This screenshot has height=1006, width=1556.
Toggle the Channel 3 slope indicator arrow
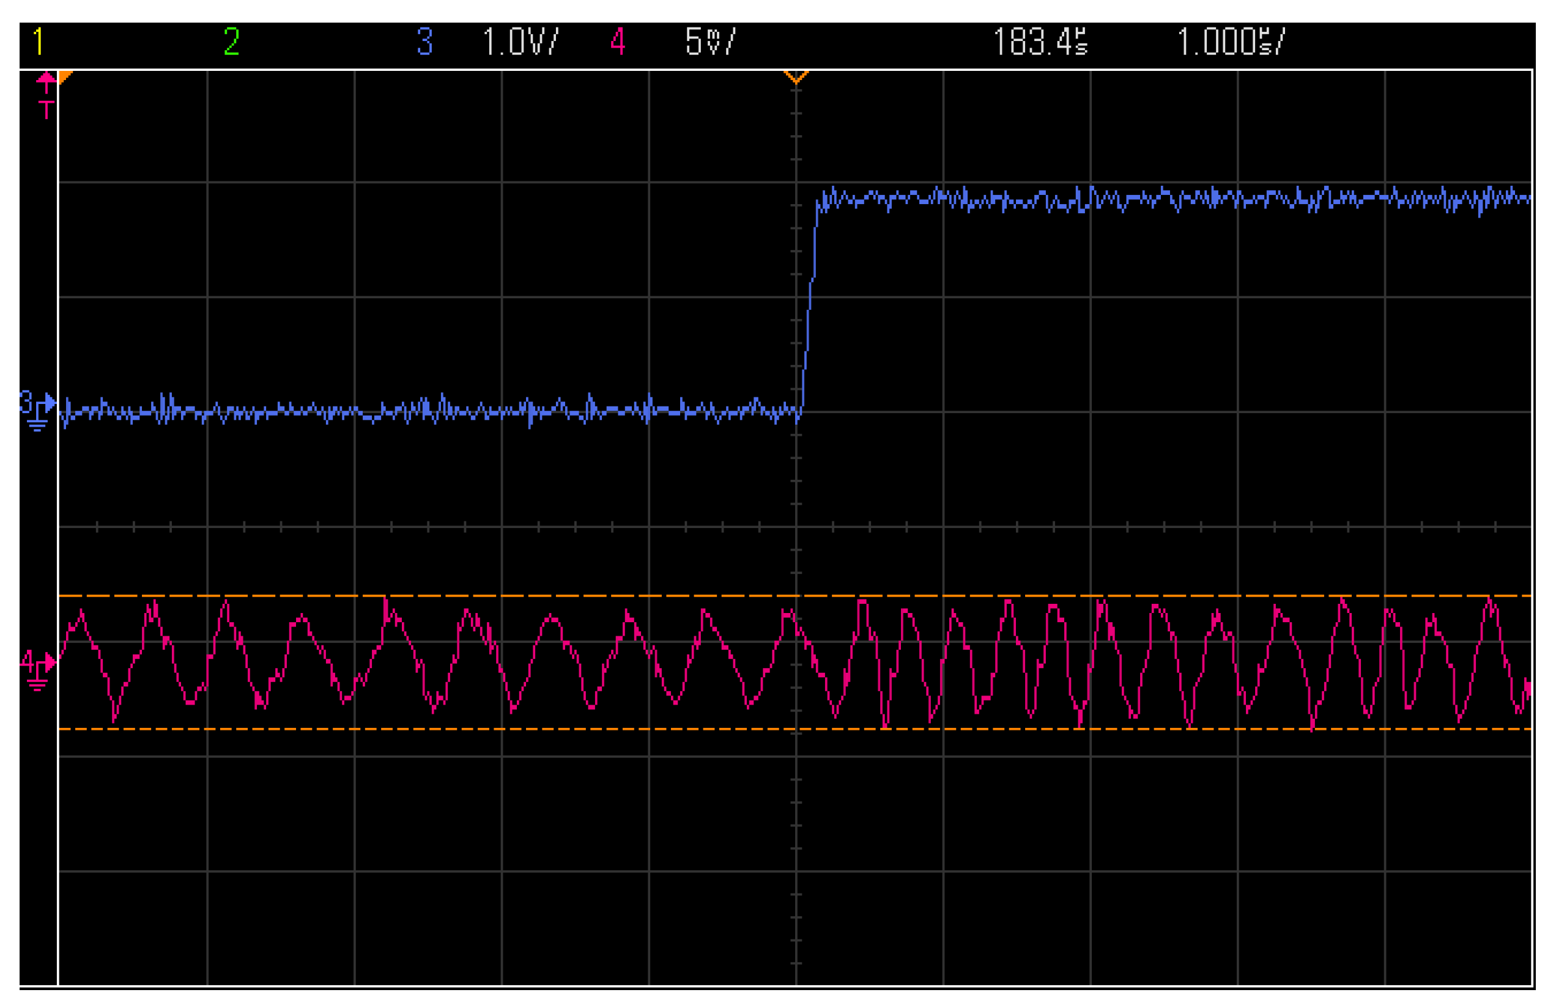[x=51, y=403]
